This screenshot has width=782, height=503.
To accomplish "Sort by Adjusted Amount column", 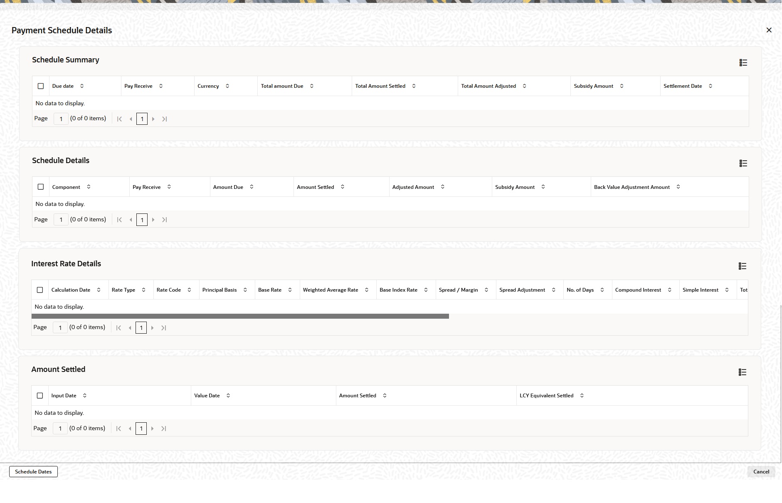I will point(443,187).
